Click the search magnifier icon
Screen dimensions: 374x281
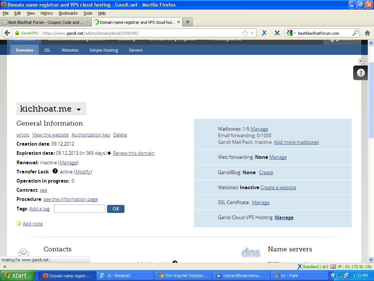(x=355, y=33)
